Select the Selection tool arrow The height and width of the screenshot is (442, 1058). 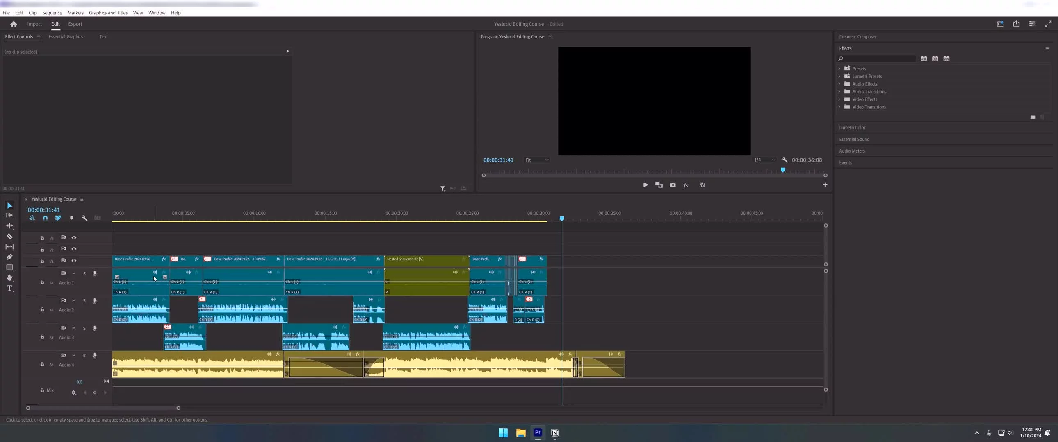point(9,205)
